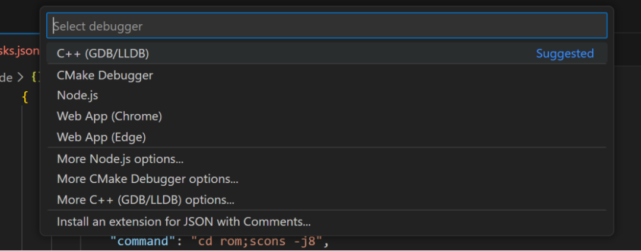Switch to the tasks.json editor tab

20,51
